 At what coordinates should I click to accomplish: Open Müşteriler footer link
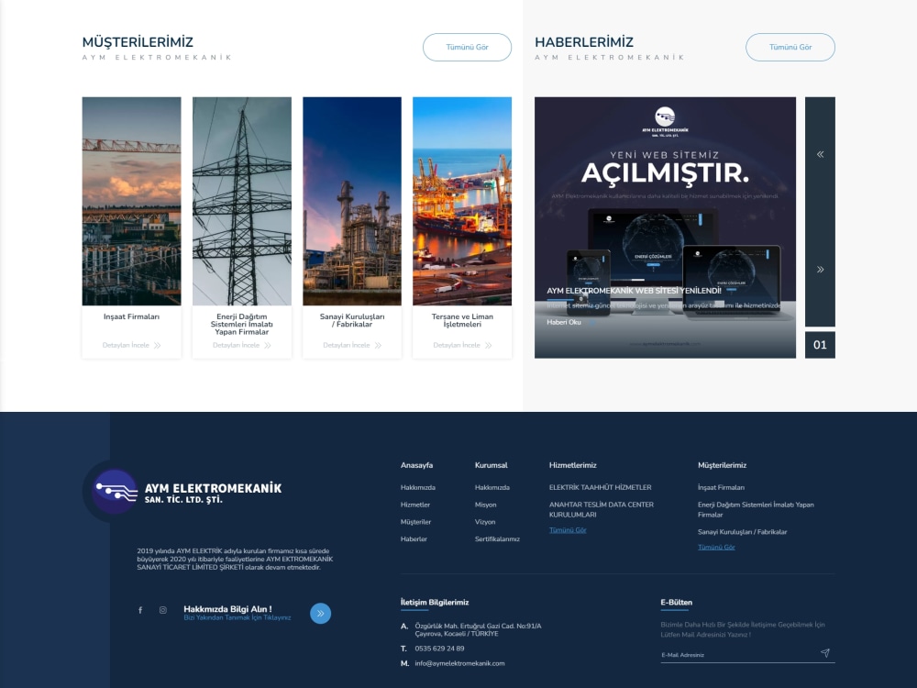415,522
